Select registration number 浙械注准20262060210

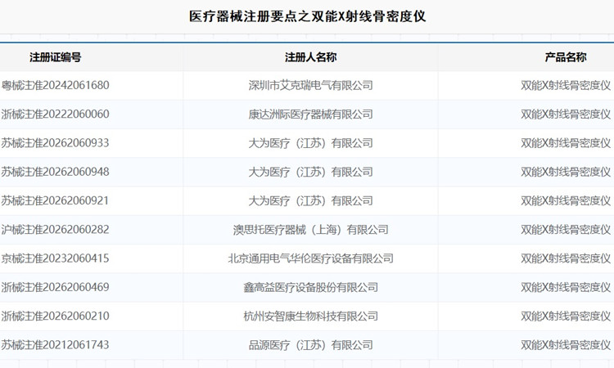point(55,316)
